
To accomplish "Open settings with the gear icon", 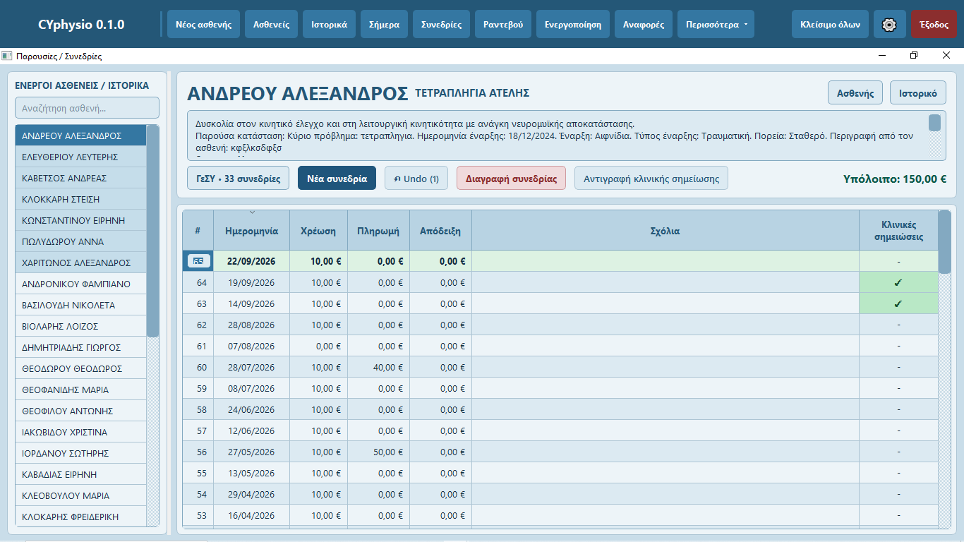I will coord(889,24).
